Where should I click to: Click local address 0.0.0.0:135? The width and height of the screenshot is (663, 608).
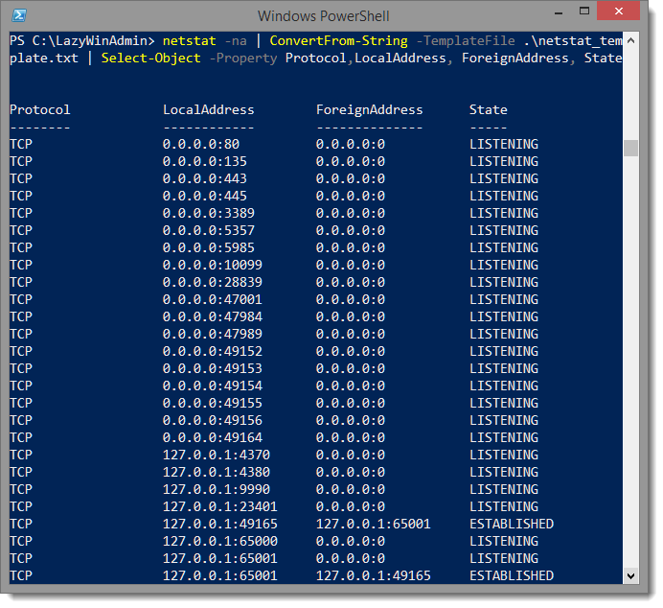205,162
